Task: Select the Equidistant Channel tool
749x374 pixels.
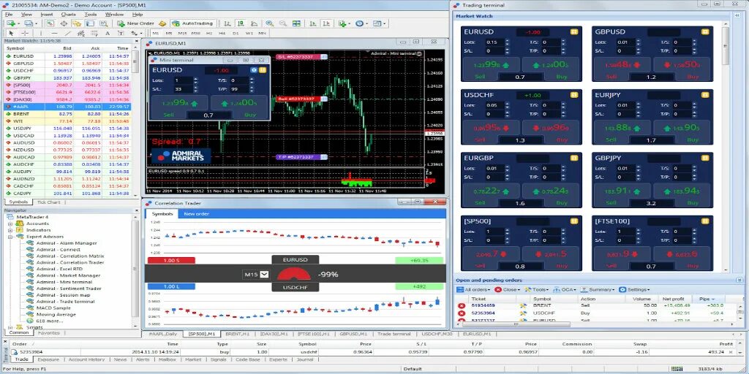Action: 81,34
